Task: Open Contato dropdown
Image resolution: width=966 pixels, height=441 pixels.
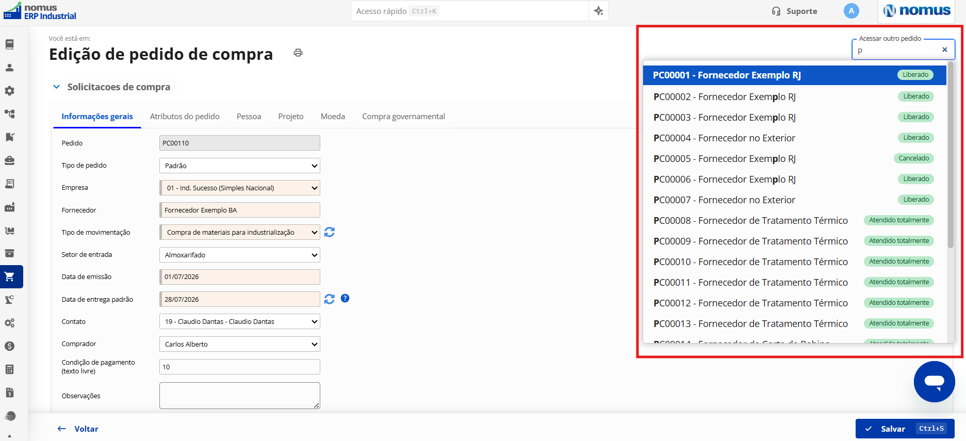Action: (240, 321)
